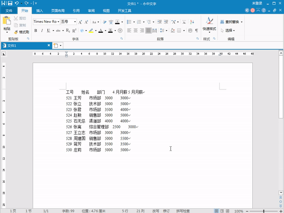284x213 pixels.
Task: Expand the bullet list dropdown arrow
Action: click(x=134, y=22)
